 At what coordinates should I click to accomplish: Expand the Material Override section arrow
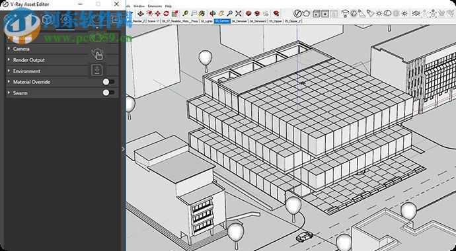[9, 82]
